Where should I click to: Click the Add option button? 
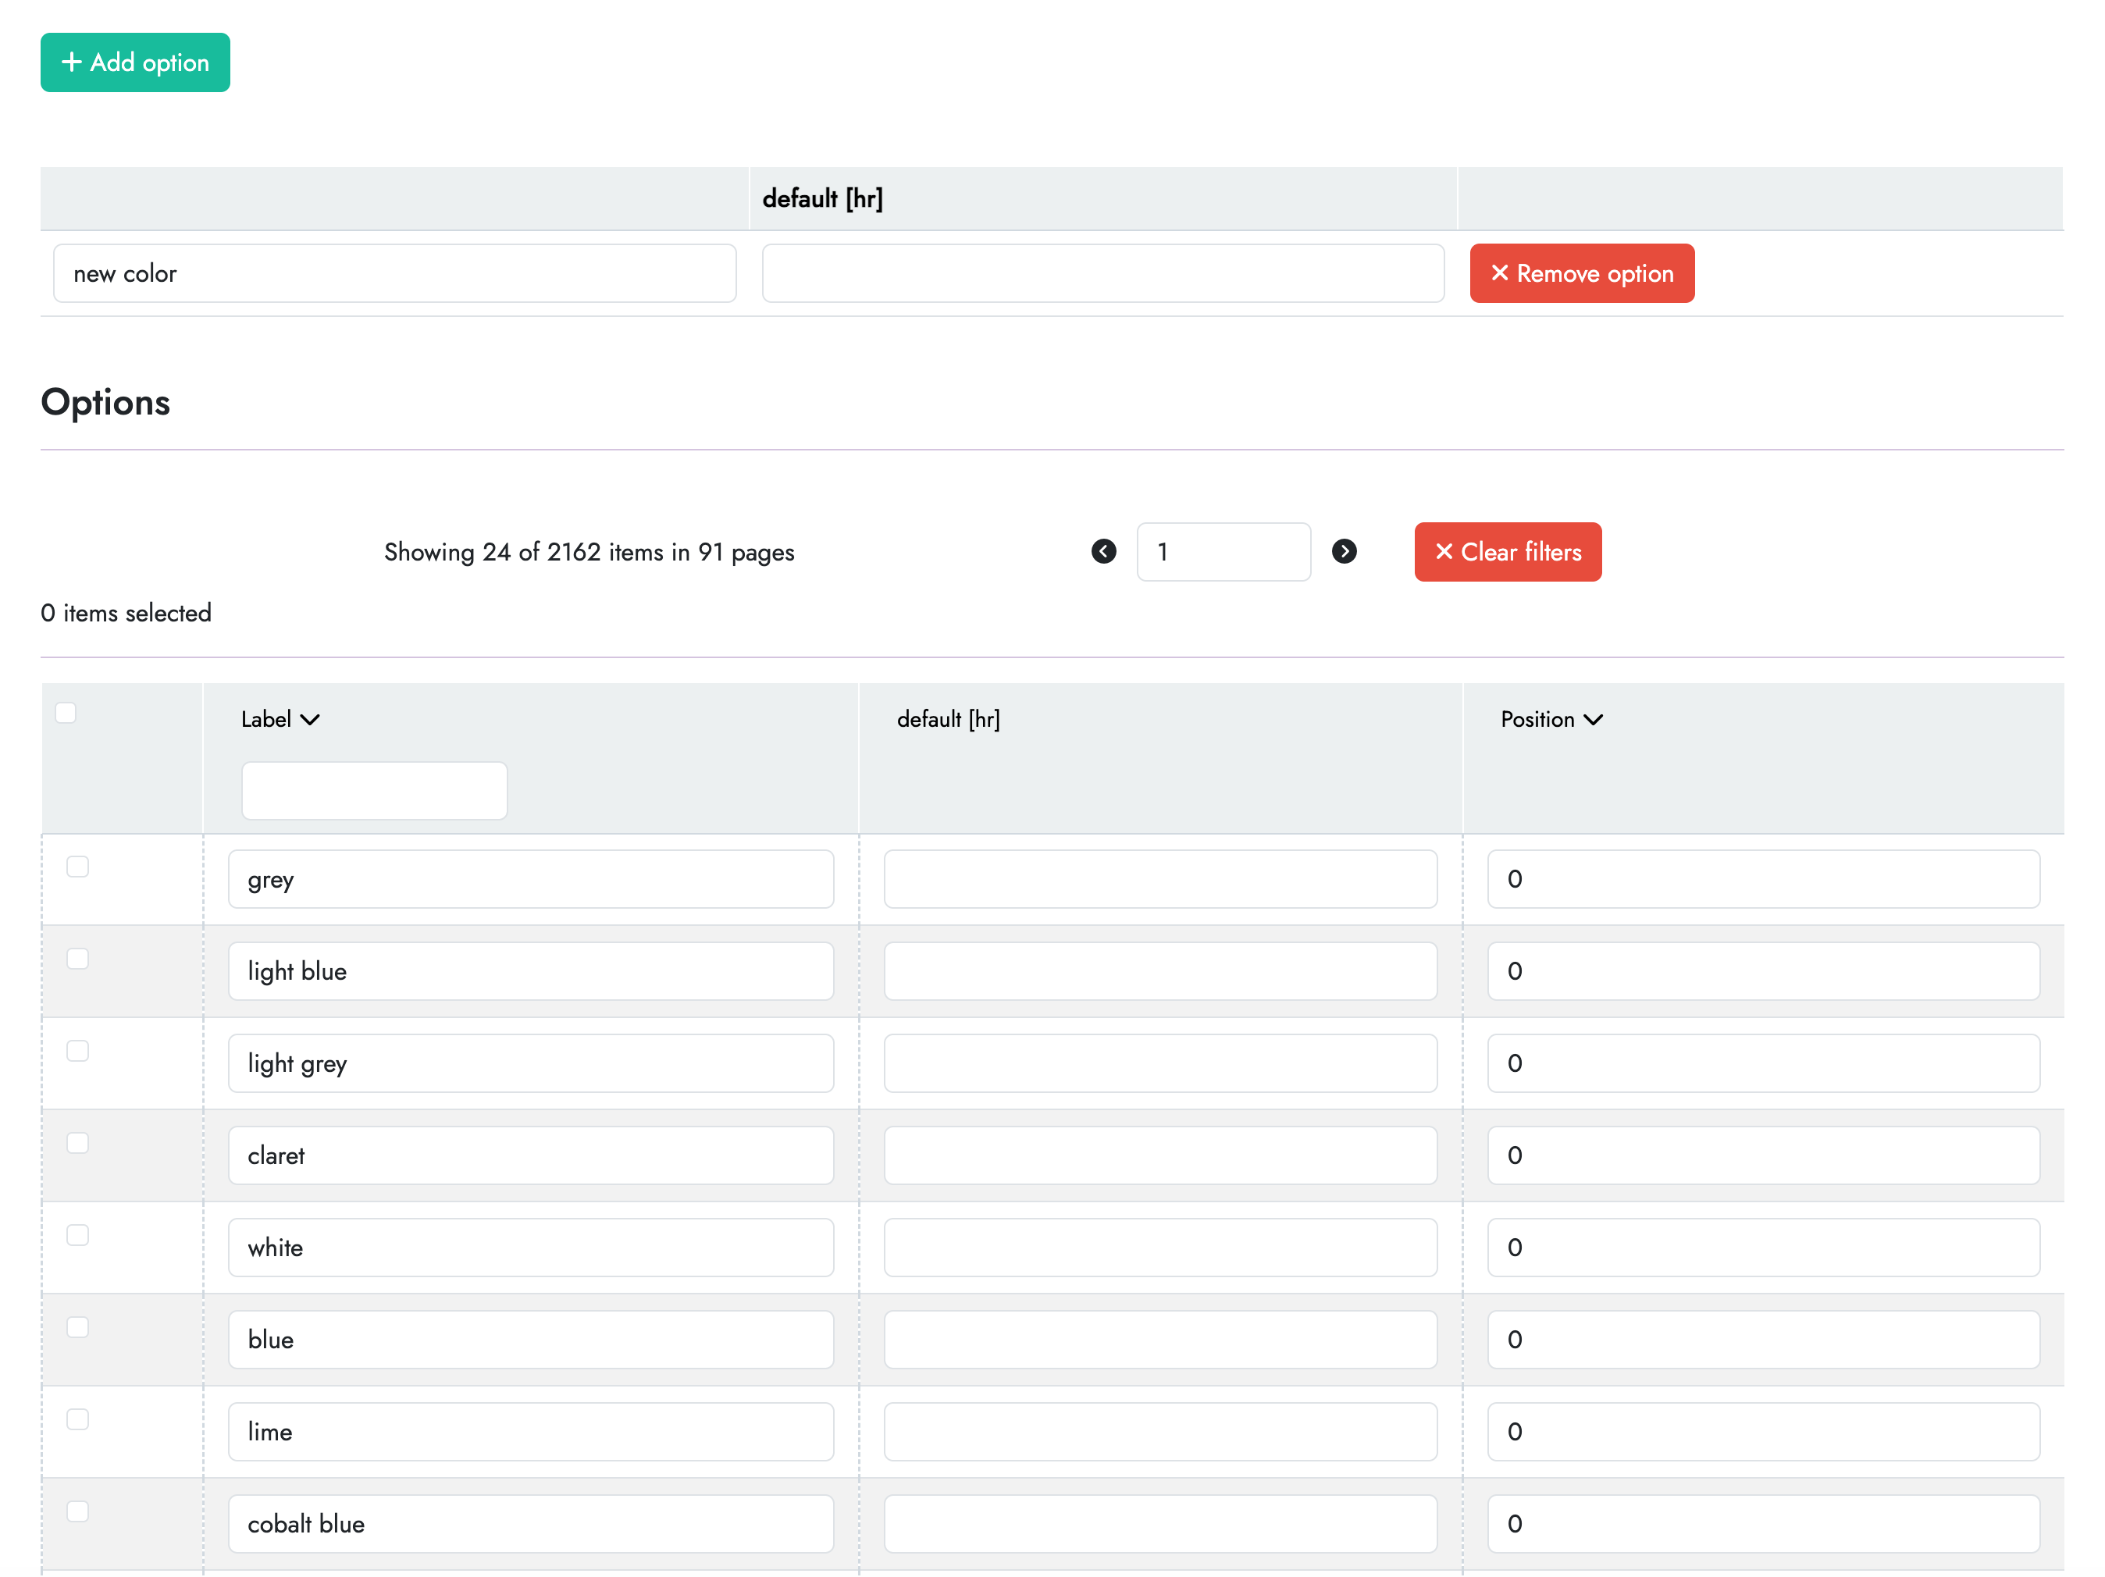tap(135, 62)
